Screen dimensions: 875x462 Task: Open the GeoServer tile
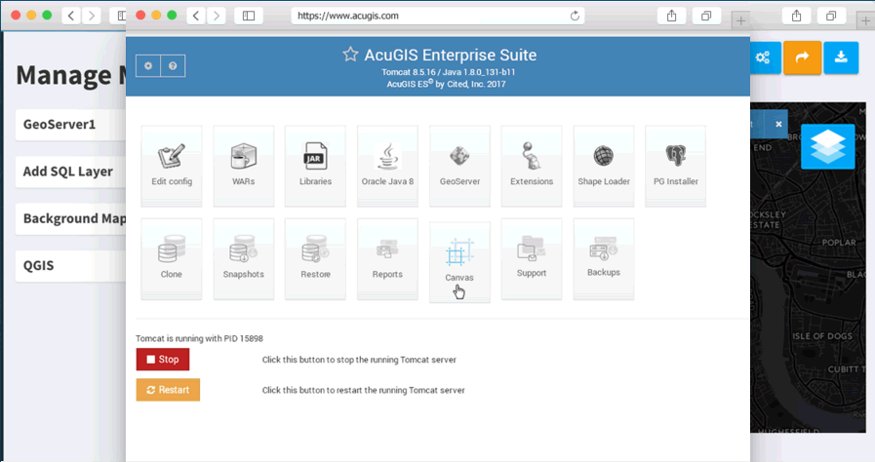[459, 166]
